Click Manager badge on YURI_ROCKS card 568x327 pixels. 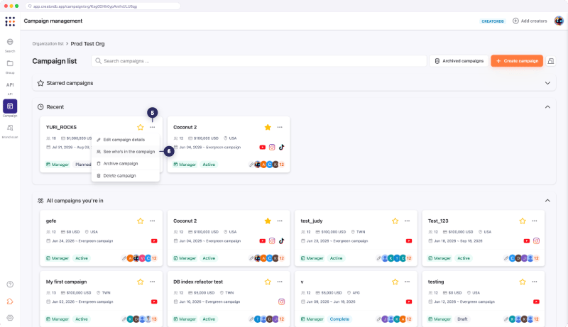(x=58, y=165)
